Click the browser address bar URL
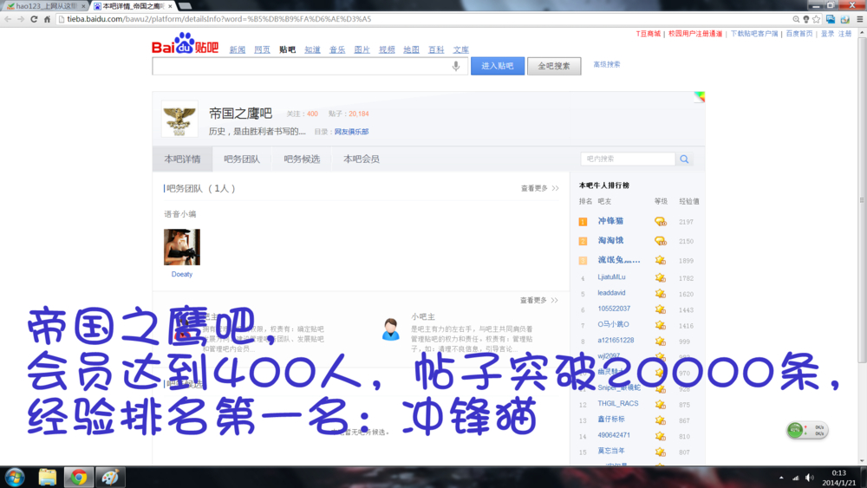This screenshot has height=488, width=867. pos(219,19)
